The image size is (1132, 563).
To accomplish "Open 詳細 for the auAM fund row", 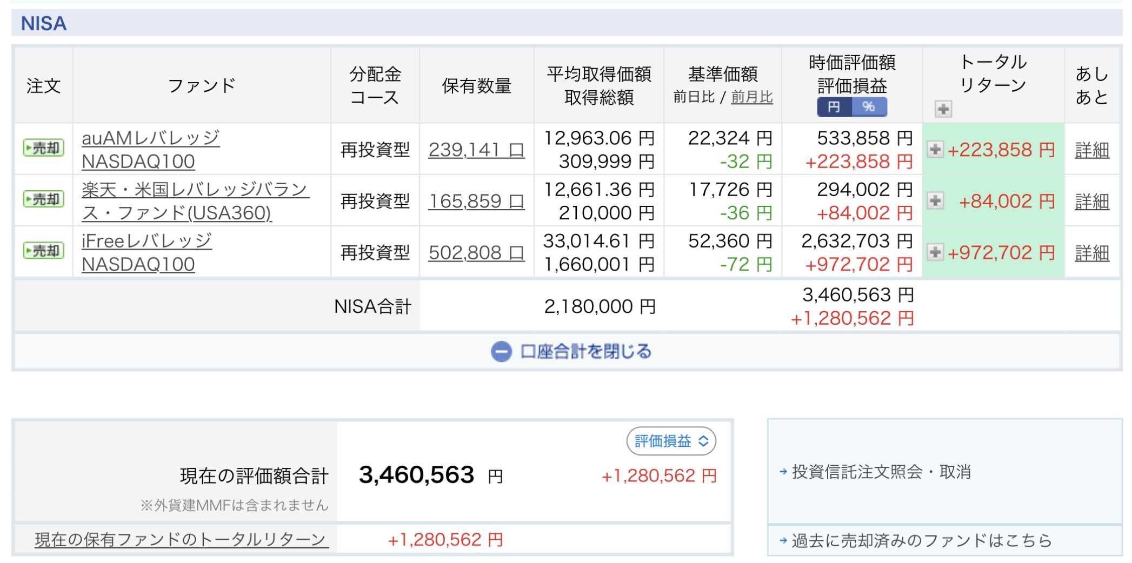I will coord(1091,150).
